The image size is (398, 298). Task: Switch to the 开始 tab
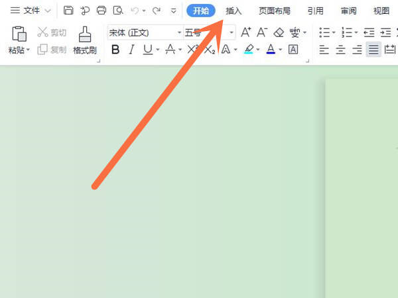tap(201, 11)
